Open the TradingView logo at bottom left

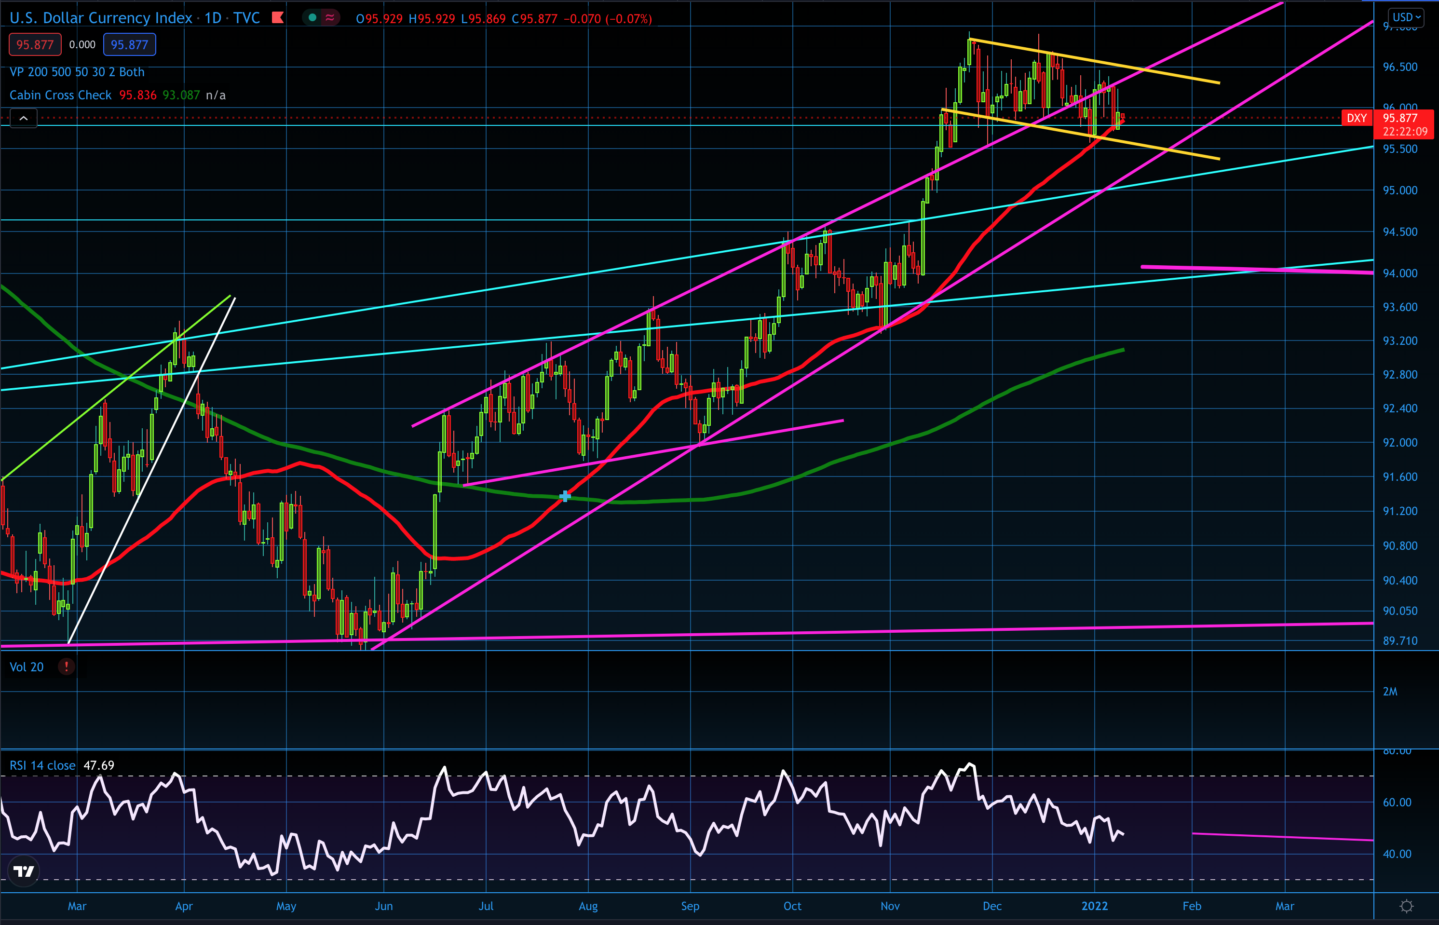[x=24, y=871]
